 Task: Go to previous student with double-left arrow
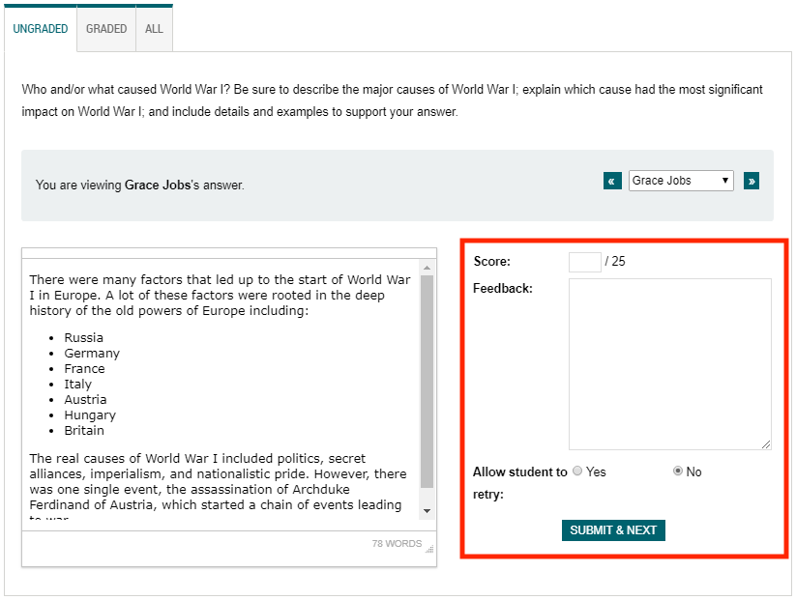[612, 181]
